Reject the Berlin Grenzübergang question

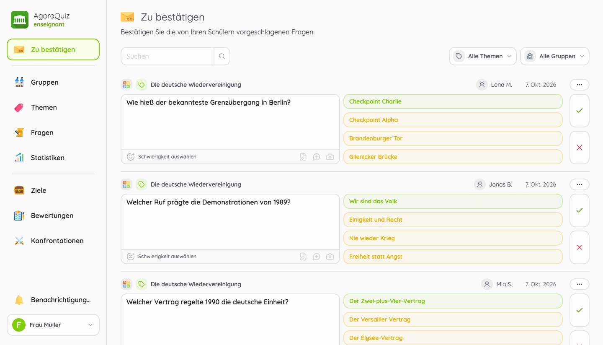click(x=580, y=148)
